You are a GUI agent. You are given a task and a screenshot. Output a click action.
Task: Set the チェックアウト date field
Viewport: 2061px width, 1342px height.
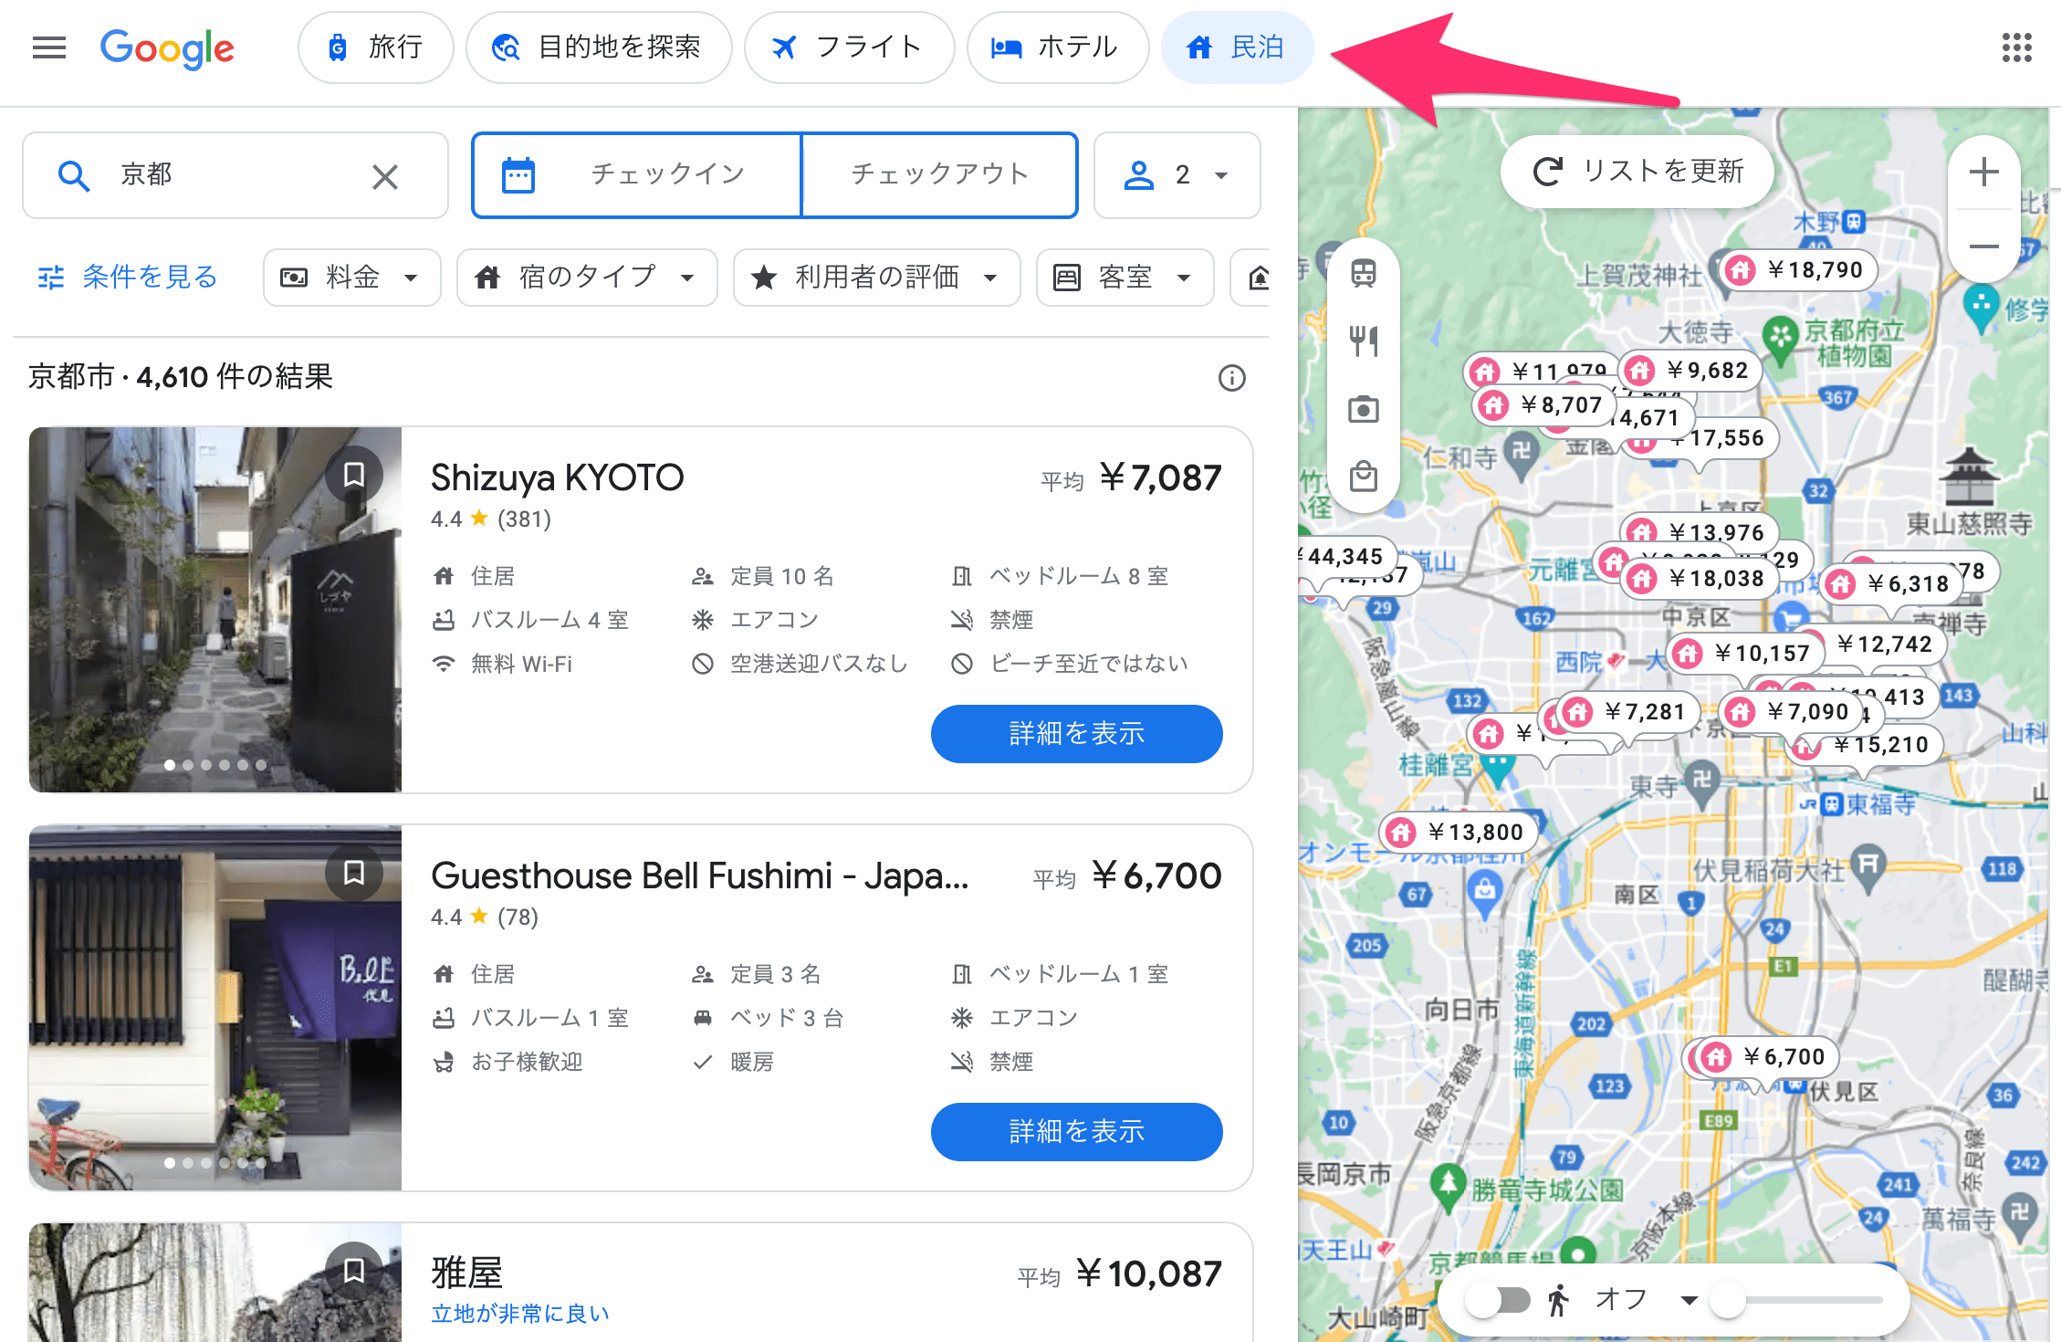(939, 175)
